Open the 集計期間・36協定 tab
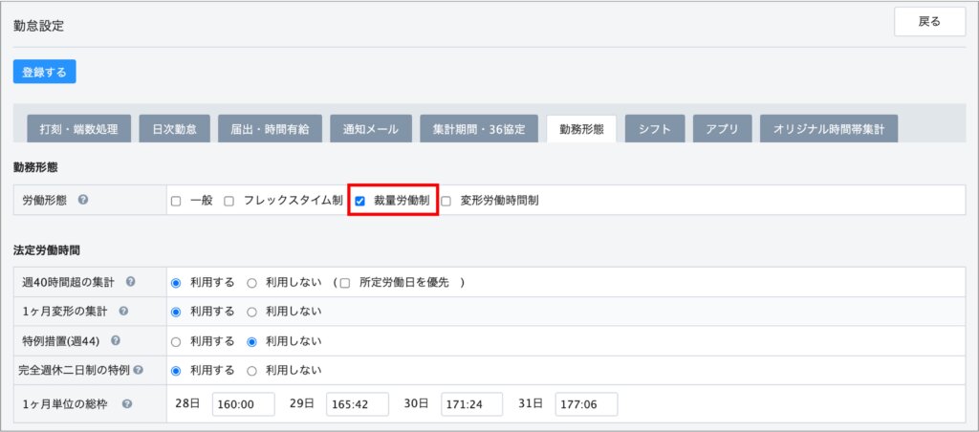Image resolution: width=979 pixels, height=432 pixels. click(x=478, y=129)
